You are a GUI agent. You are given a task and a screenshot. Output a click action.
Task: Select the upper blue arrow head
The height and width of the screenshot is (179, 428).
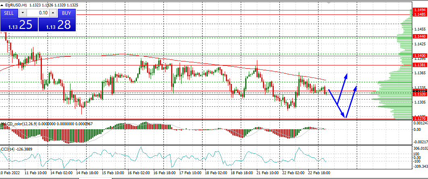346,75
